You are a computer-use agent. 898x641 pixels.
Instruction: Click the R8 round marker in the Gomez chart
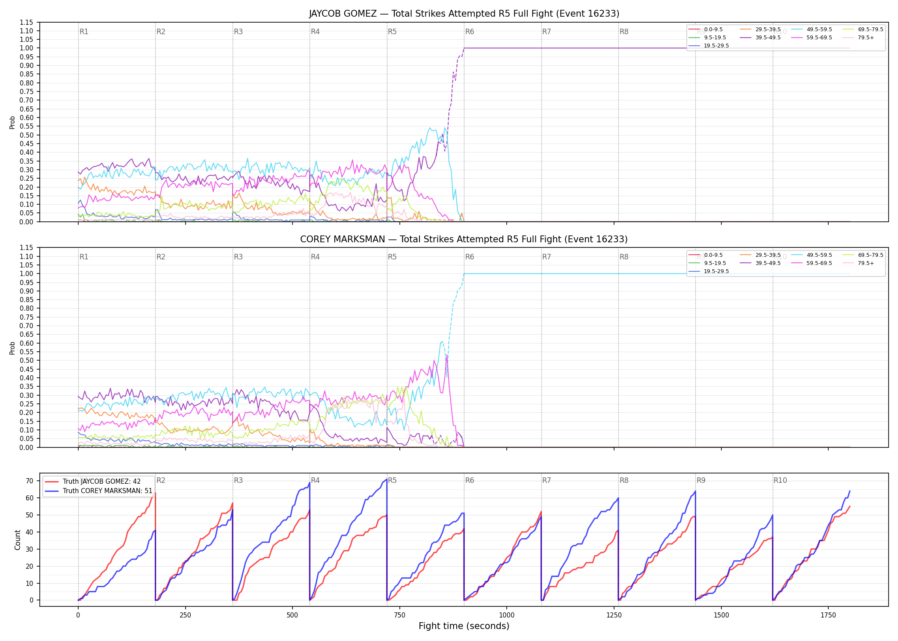624,32
